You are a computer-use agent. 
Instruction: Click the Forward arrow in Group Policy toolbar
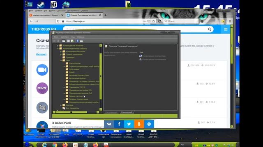[x=58, y=41]
